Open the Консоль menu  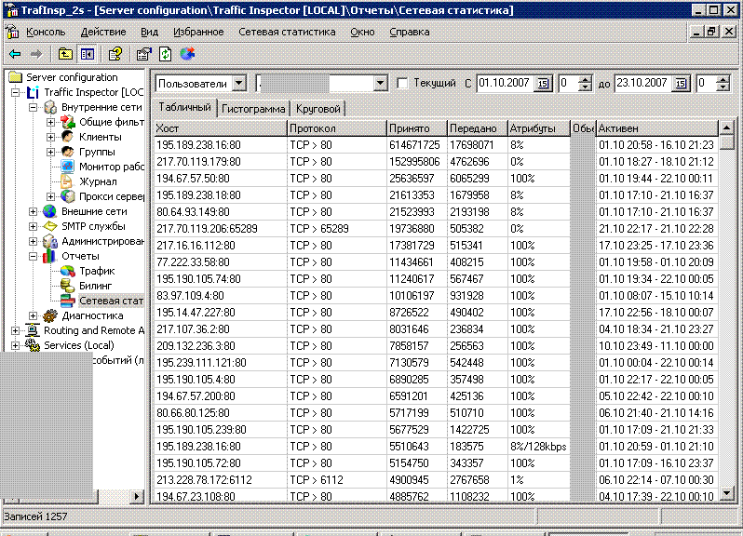pyautogui.click(x=46, y=32)
